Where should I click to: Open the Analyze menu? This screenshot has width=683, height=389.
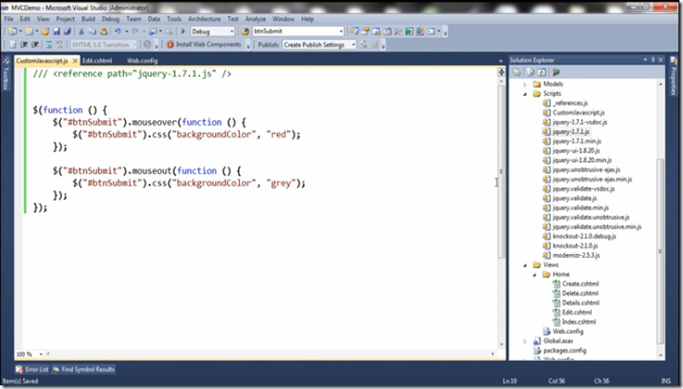(x=255, y=19)
